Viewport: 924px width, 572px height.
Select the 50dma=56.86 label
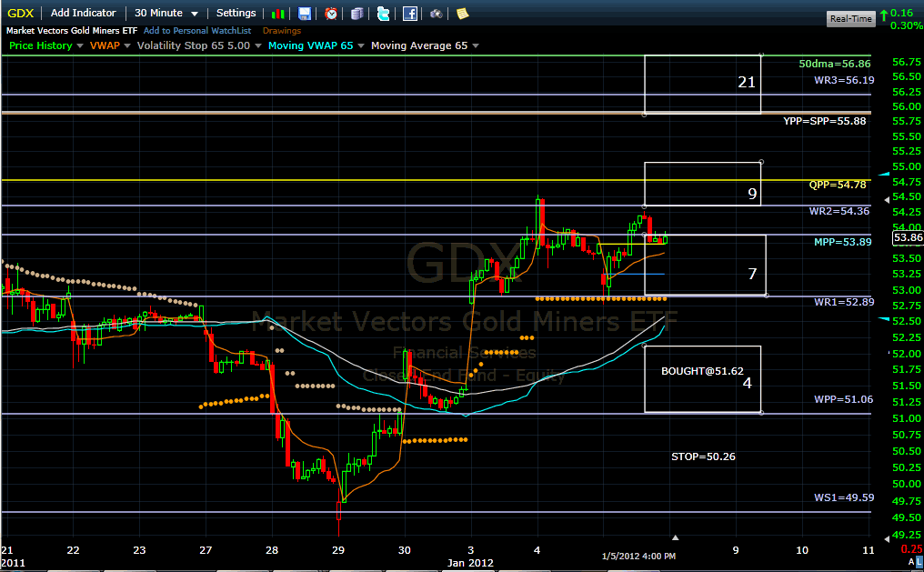click(x=835, y=64)
